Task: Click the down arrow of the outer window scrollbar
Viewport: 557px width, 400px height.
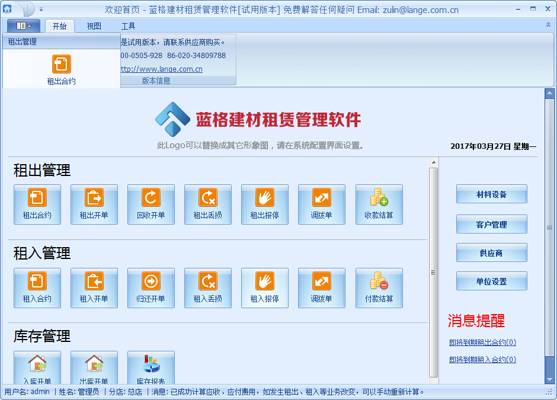Action: [549, 379]
